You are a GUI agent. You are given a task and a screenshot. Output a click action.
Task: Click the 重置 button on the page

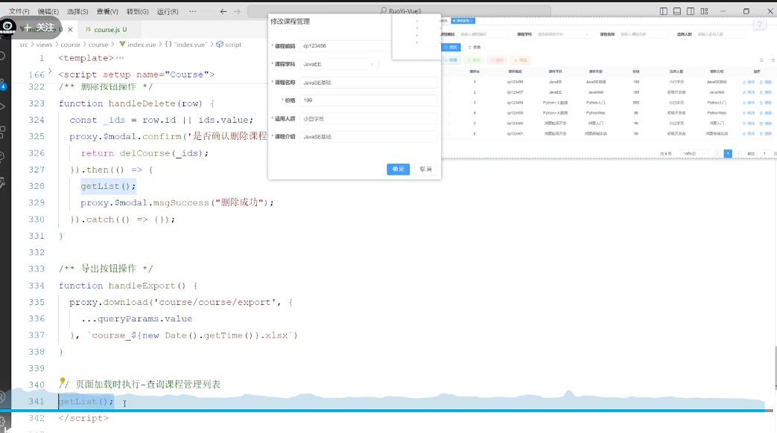[x=475, y=47]
